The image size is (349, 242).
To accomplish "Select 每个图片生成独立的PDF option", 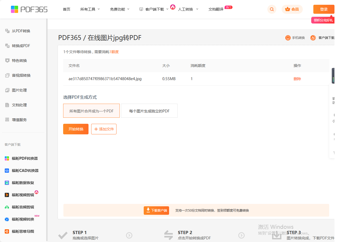I will [x=149, y=111].
